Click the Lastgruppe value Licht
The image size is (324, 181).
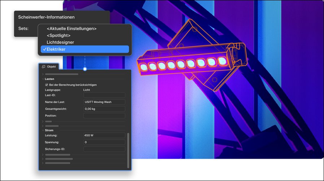point(87,90)
